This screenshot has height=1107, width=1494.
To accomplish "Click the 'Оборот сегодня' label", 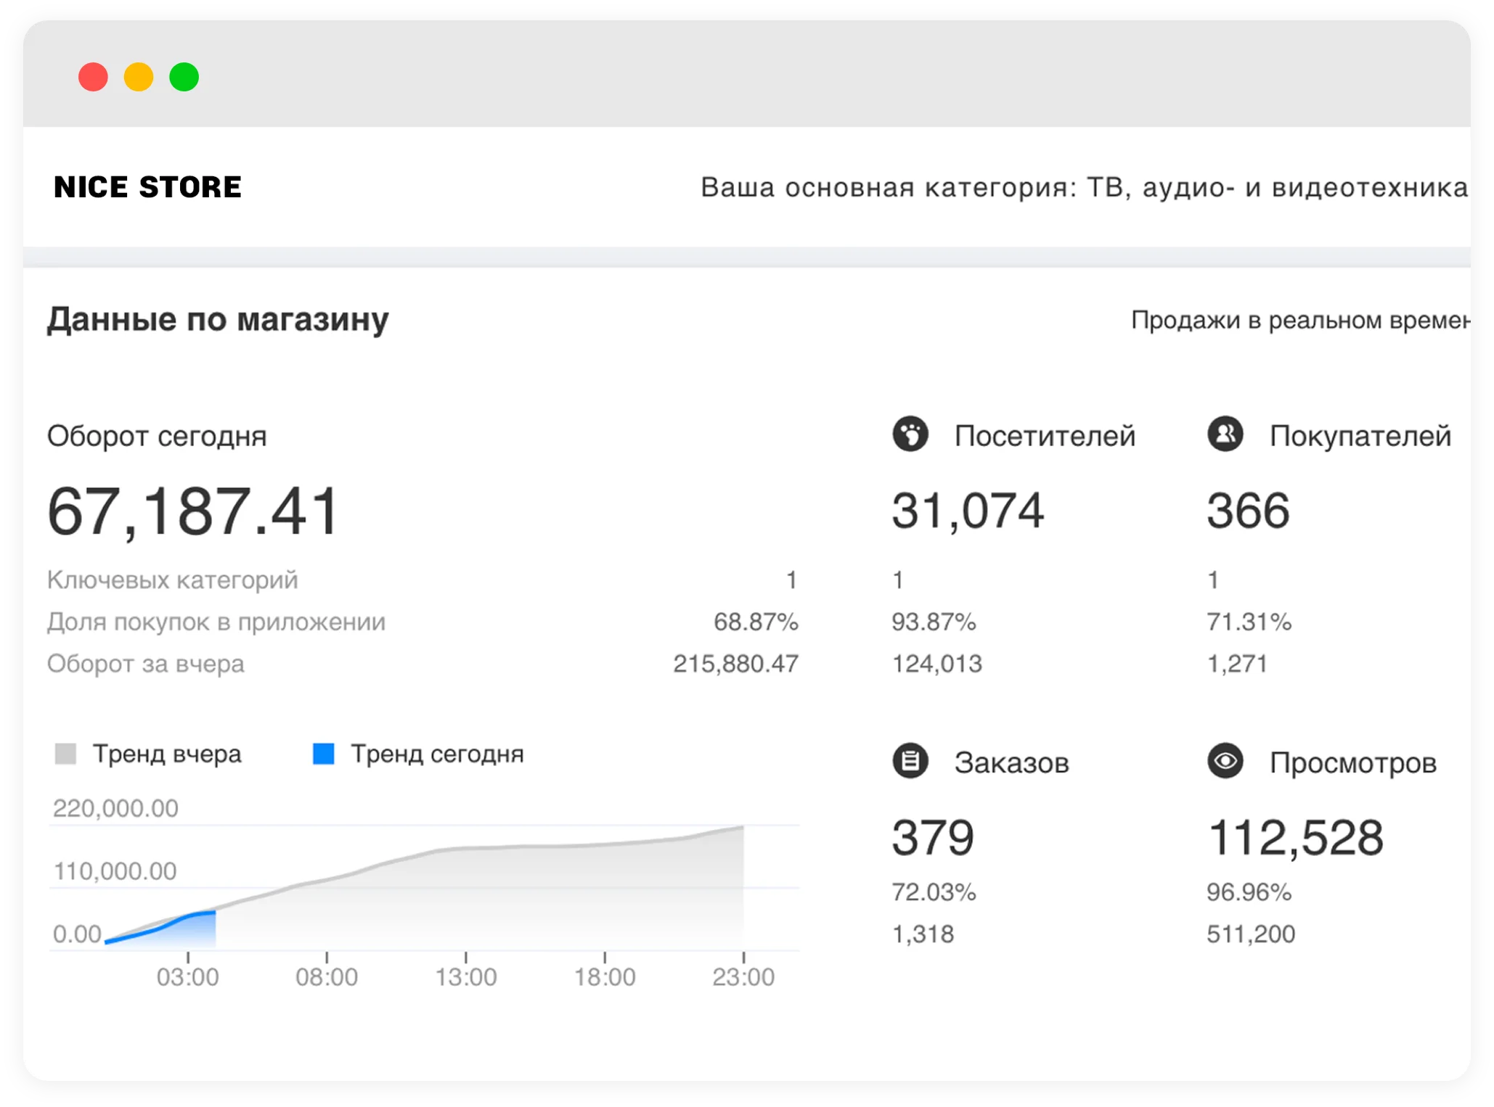I will (x=157, y=437).
